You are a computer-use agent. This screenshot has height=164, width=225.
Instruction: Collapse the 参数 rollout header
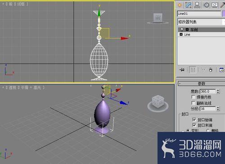pos(201,83)
